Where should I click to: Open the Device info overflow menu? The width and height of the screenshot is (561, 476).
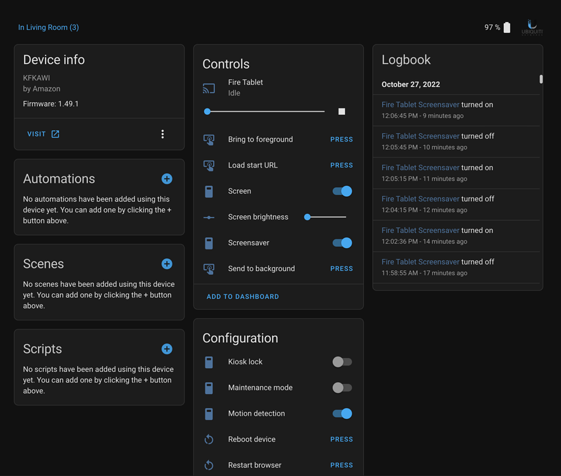162,134
